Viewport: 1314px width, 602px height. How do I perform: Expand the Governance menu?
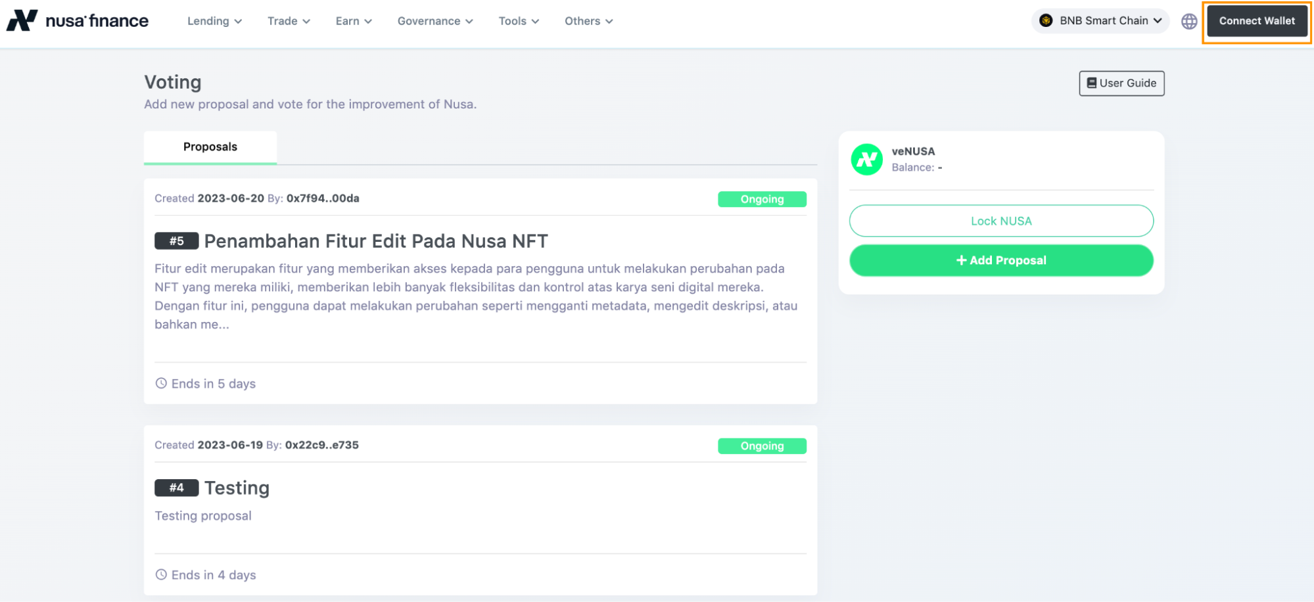(435, 21)
